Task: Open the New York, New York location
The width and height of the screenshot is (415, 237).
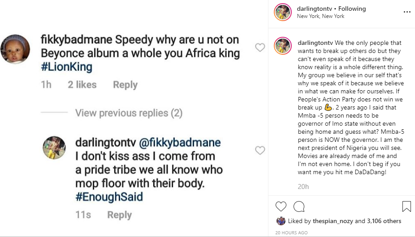Action: click(320, 16)
